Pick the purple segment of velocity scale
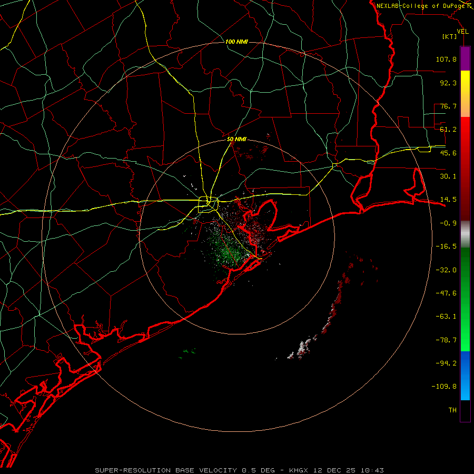The height and width of the screenshot is (474, 474). pos(465,58)
